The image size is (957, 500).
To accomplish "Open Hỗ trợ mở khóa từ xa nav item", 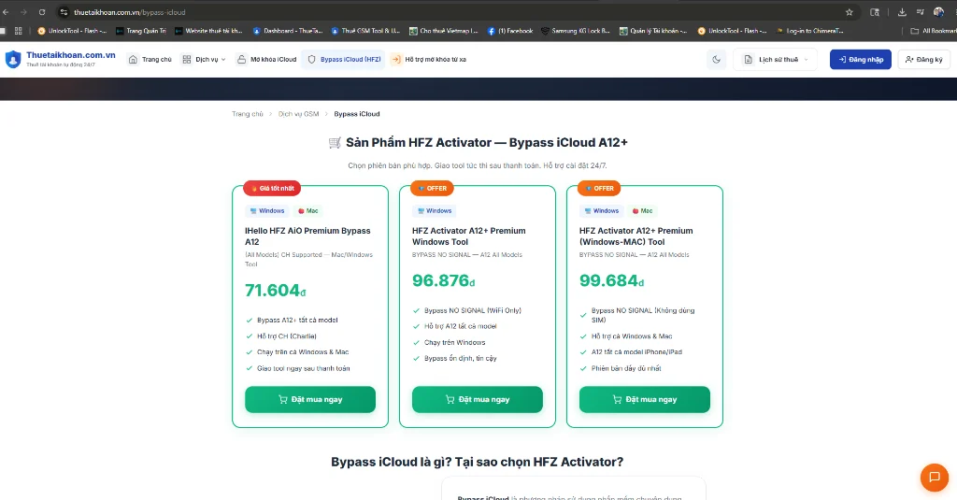I will coord(429,59).
